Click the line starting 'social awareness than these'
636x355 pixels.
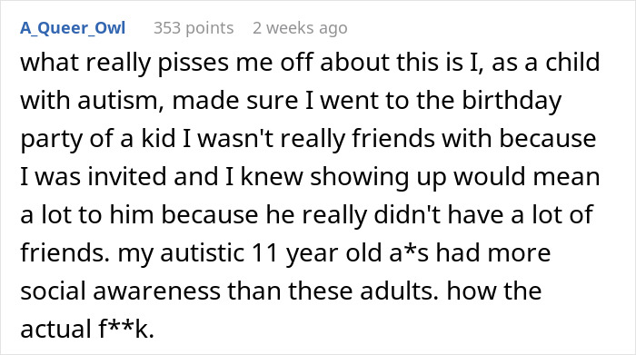click(281, 291)
